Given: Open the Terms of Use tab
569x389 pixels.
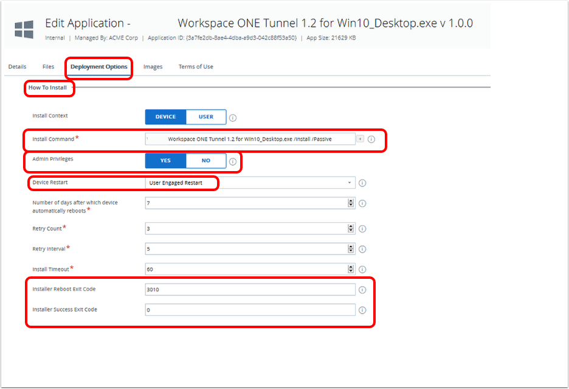Looking at the screenshot, I should pos(196,67).
